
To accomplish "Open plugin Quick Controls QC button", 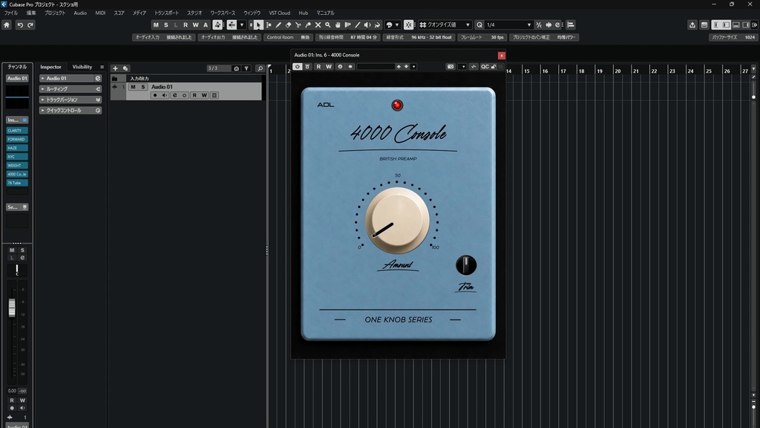I will point(485,66).
